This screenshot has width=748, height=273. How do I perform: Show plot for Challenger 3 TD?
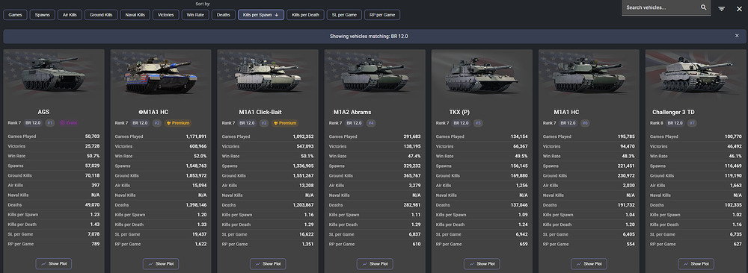tap(696, 263)
